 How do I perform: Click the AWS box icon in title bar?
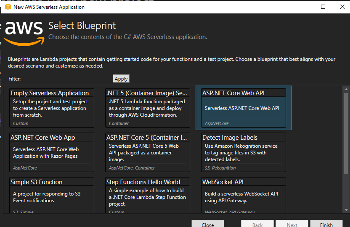point(8,7)
